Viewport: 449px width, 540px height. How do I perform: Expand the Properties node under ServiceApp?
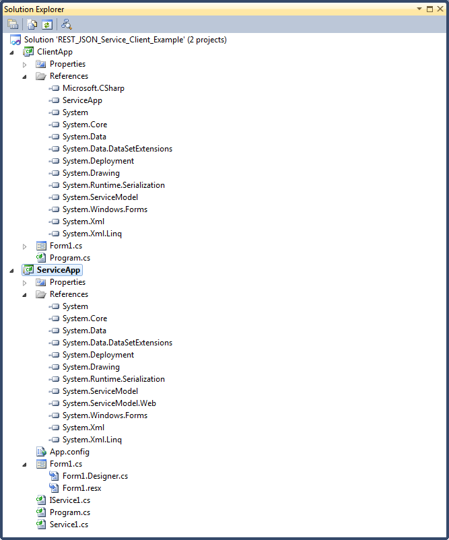[24, 283]
